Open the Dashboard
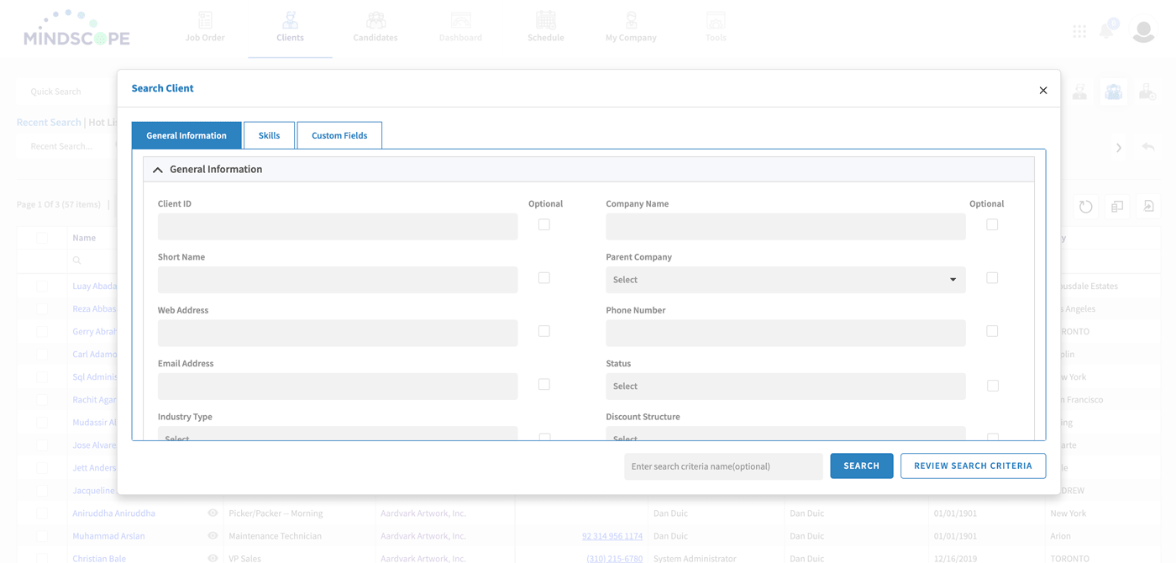This screenshot has width=1176, height=563. (x=460, y=25)
